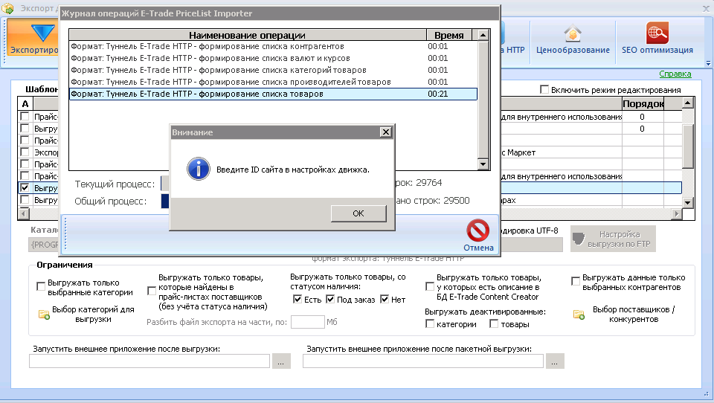Click the Время column header
This screenshot has height=403, width=714.
point(448,35)
